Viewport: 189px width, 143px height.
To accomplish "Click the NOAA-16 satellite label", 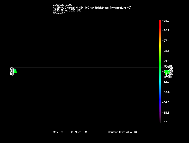I will (59, 14).
